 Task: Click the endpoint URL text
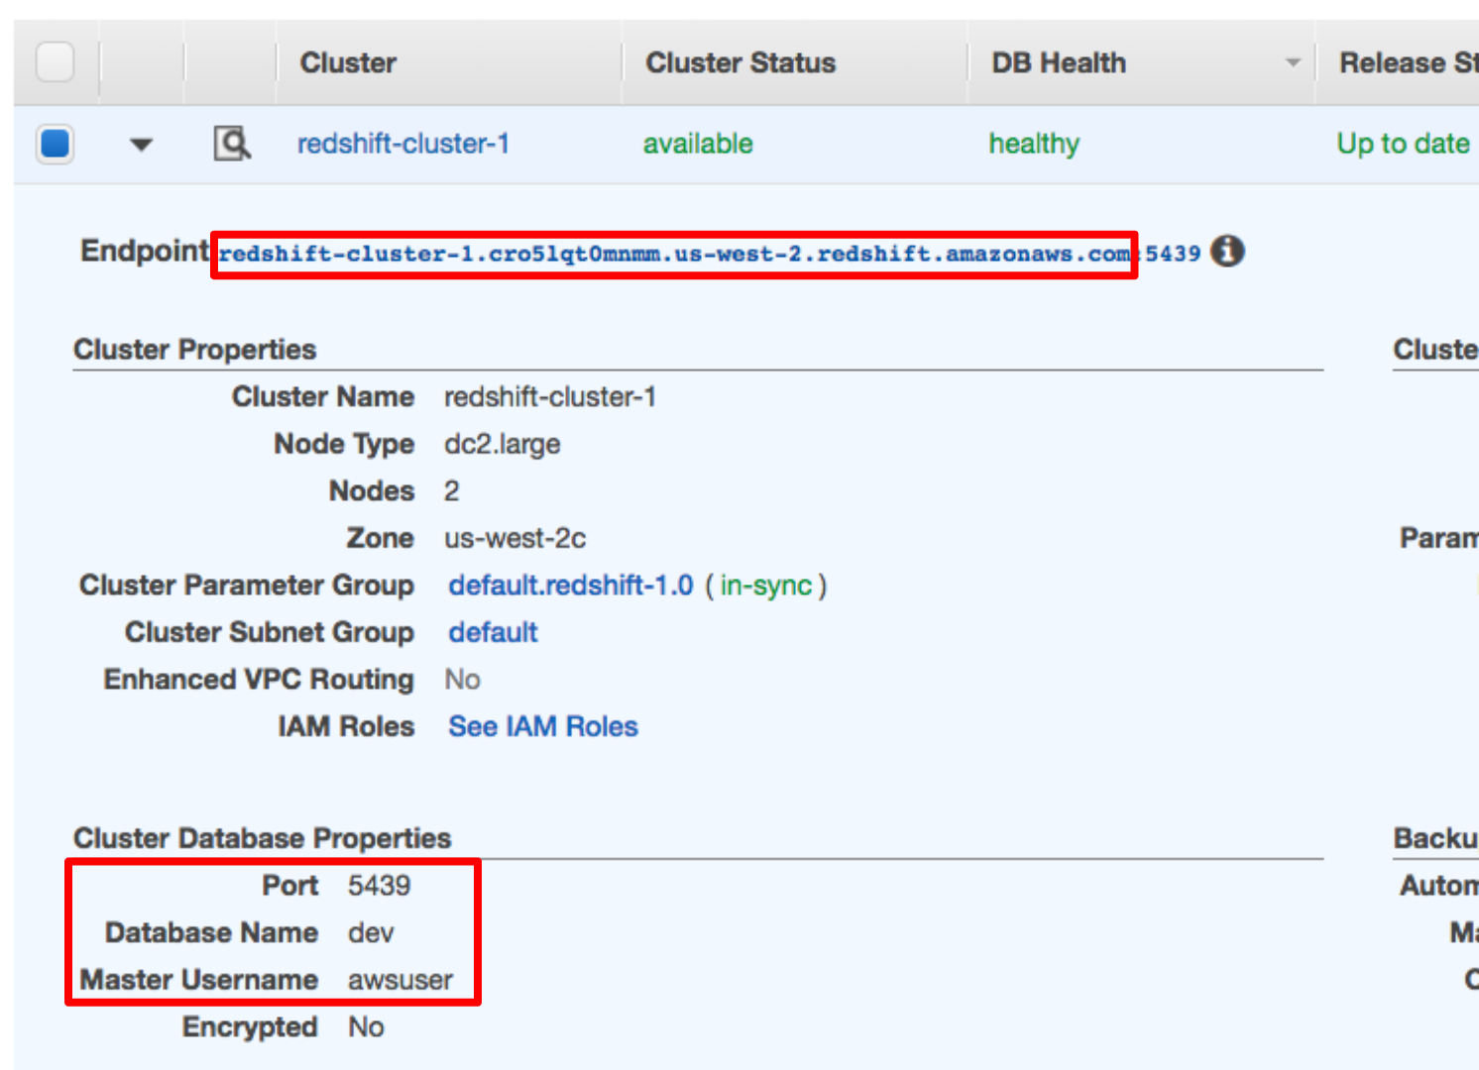pyautogui.click(x=673, y=254)
